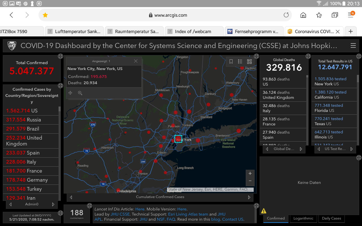
Task: Select Brazil in confirmed cases list
Action: (31, 129)
